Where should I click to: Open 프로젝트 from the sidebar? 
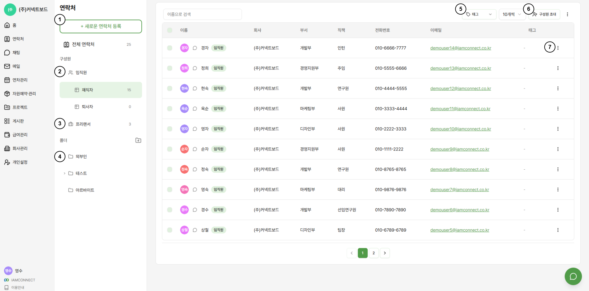(16, 107)
